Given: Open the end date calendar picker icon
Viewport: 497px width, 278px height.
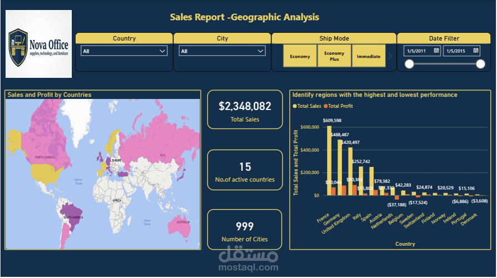Looking at the screenshot, I should pyautogui.click(x=475, y=51).
